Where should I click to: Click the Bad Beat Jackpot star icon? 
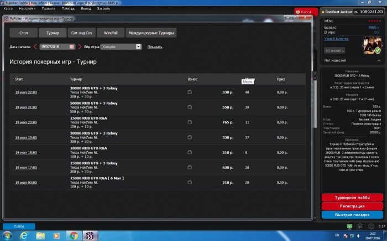point(323,12)
